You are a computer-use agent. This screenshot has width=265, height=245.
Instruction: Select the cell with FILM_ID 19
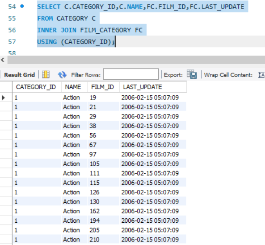pos(103,98)
